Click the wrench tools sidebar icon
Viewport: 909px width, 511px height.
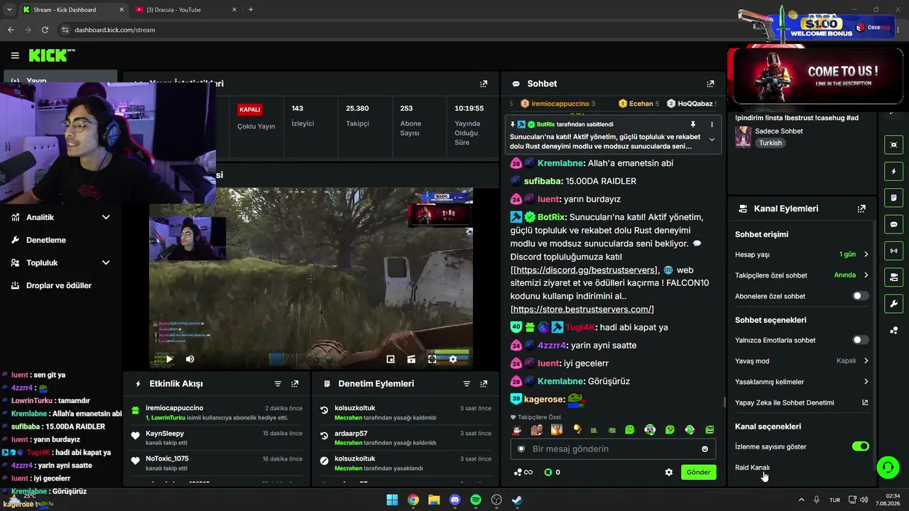893,304
